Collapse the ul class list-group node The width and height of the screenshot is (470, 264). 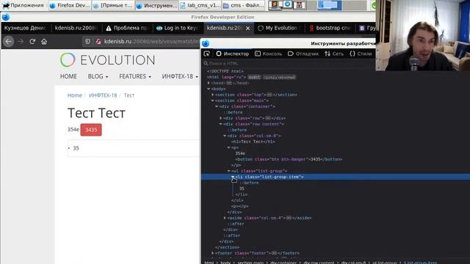[x=228, y=171]
